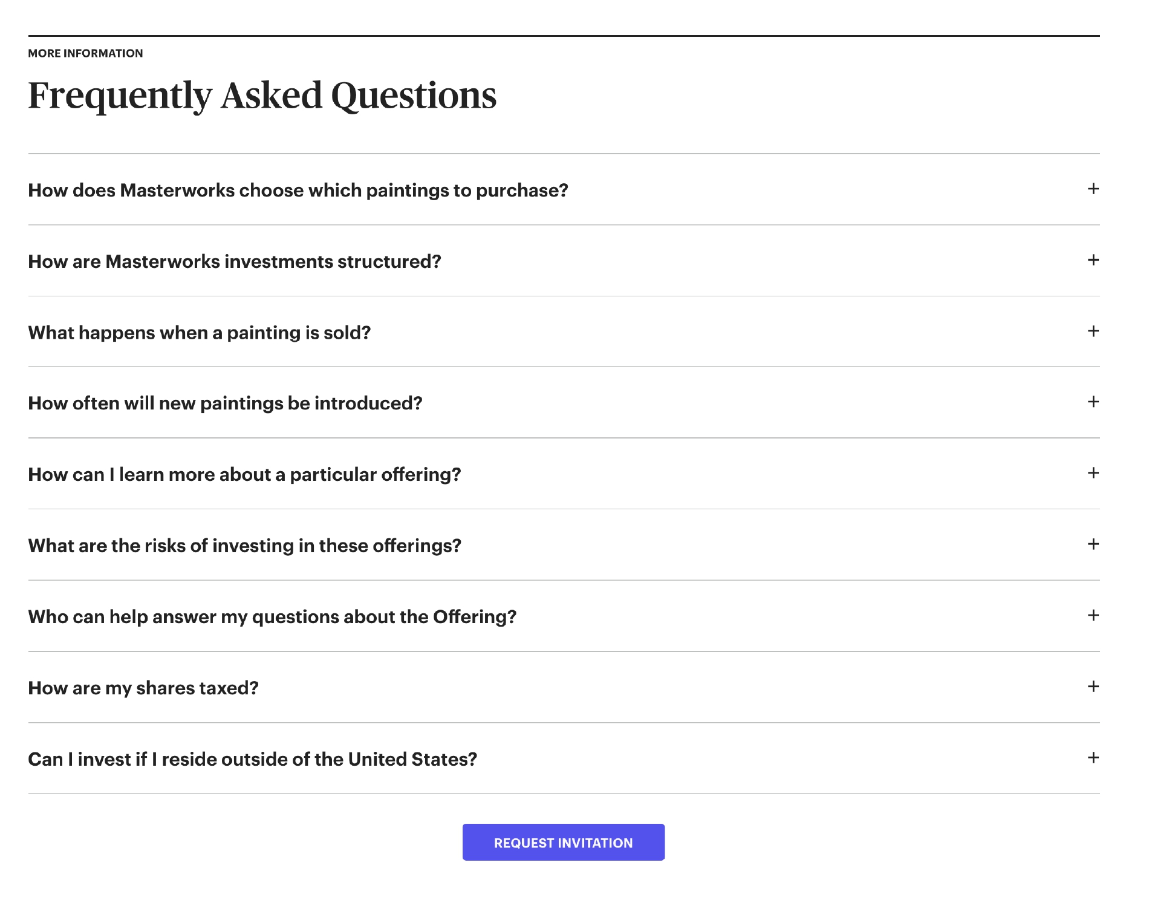1149x900 pixels.
Task: Expand "How does Masterworks choose which paintings" question
Action: point(298,191)
